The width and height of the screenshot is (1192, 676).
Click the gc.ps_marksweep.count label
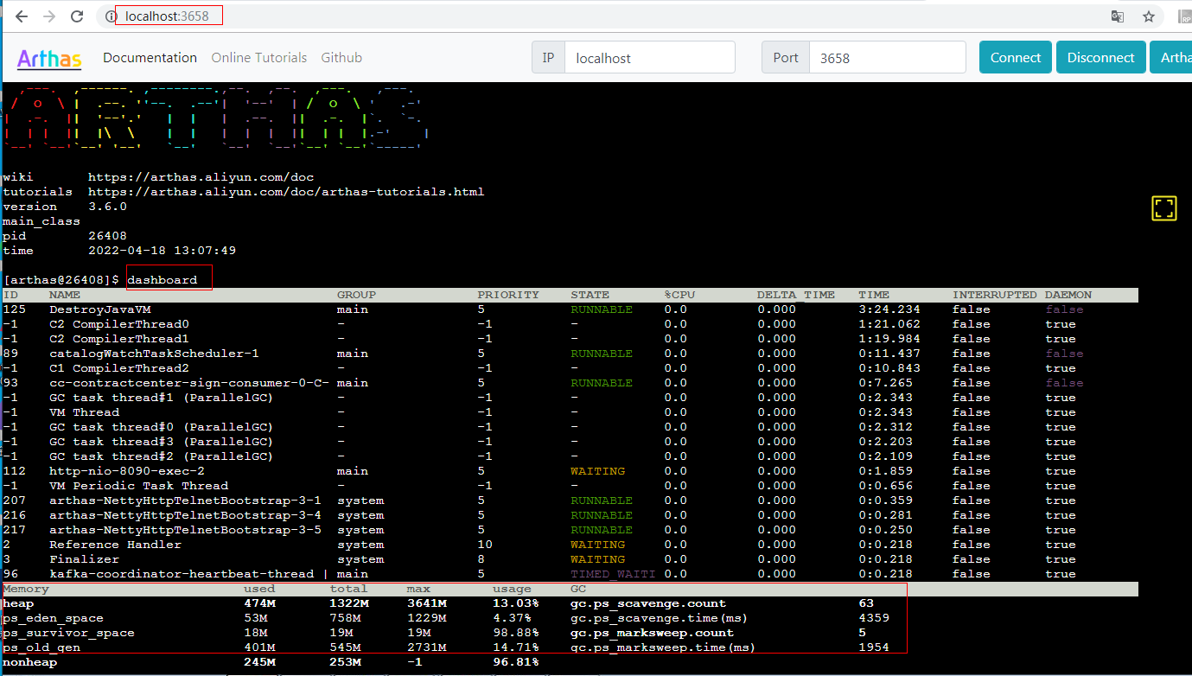pyautogui.click(x=652, y=633)
